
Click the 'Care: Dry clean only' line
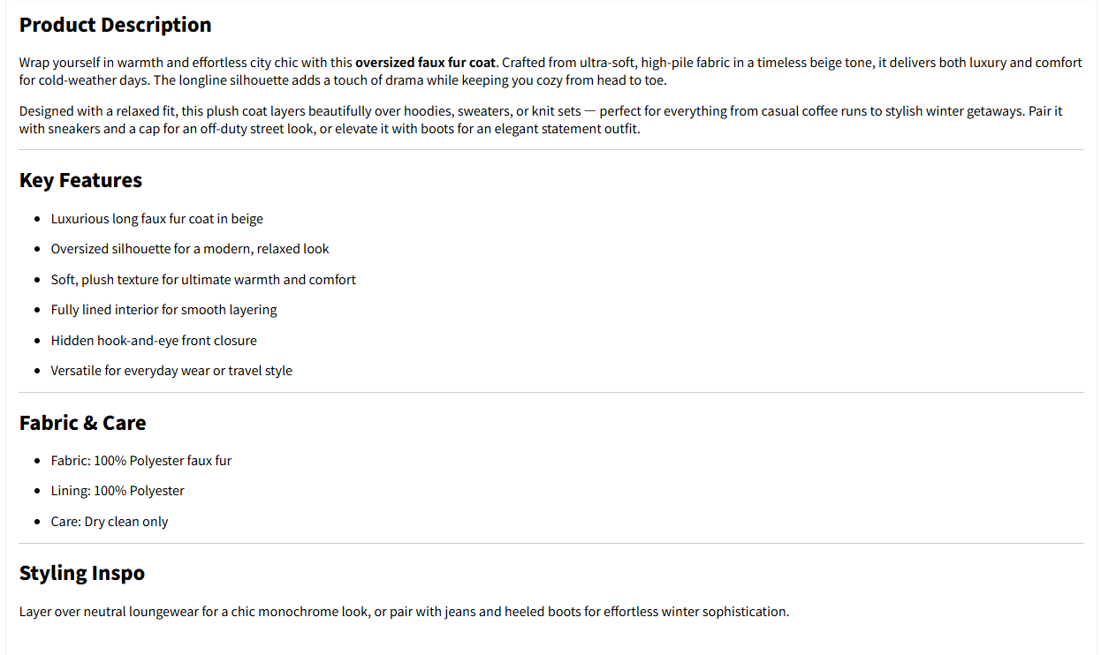point(110,522)
